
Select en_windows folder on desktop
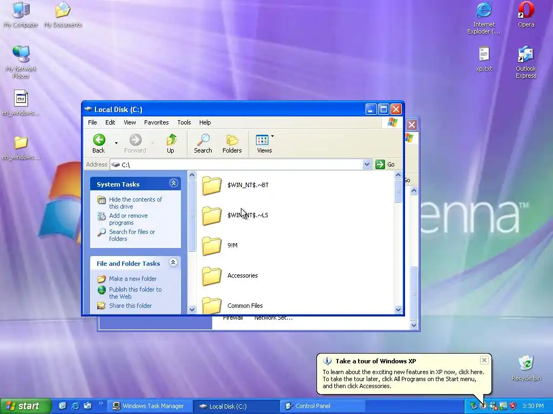click(x=21, y=148)
